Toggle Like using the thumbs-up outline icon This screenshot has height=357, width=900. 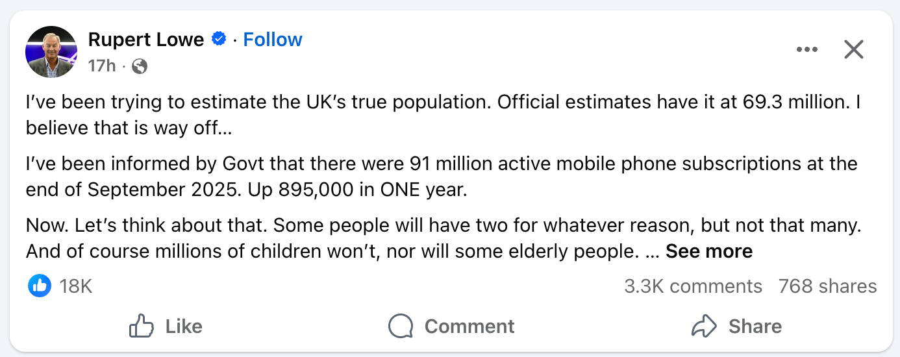(x=142, y=326)
